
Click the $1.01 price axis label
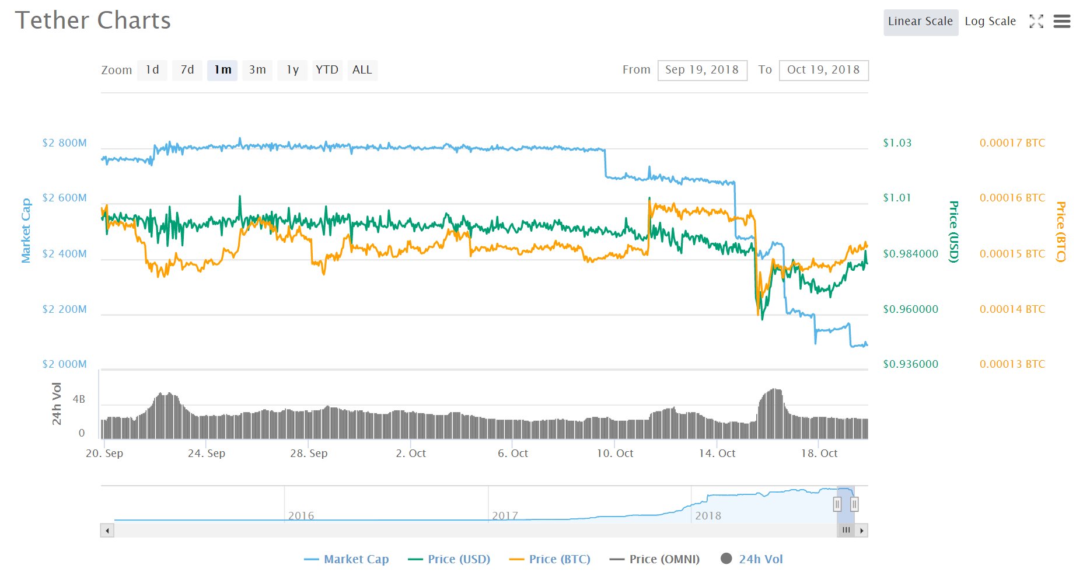coord(897,198)
